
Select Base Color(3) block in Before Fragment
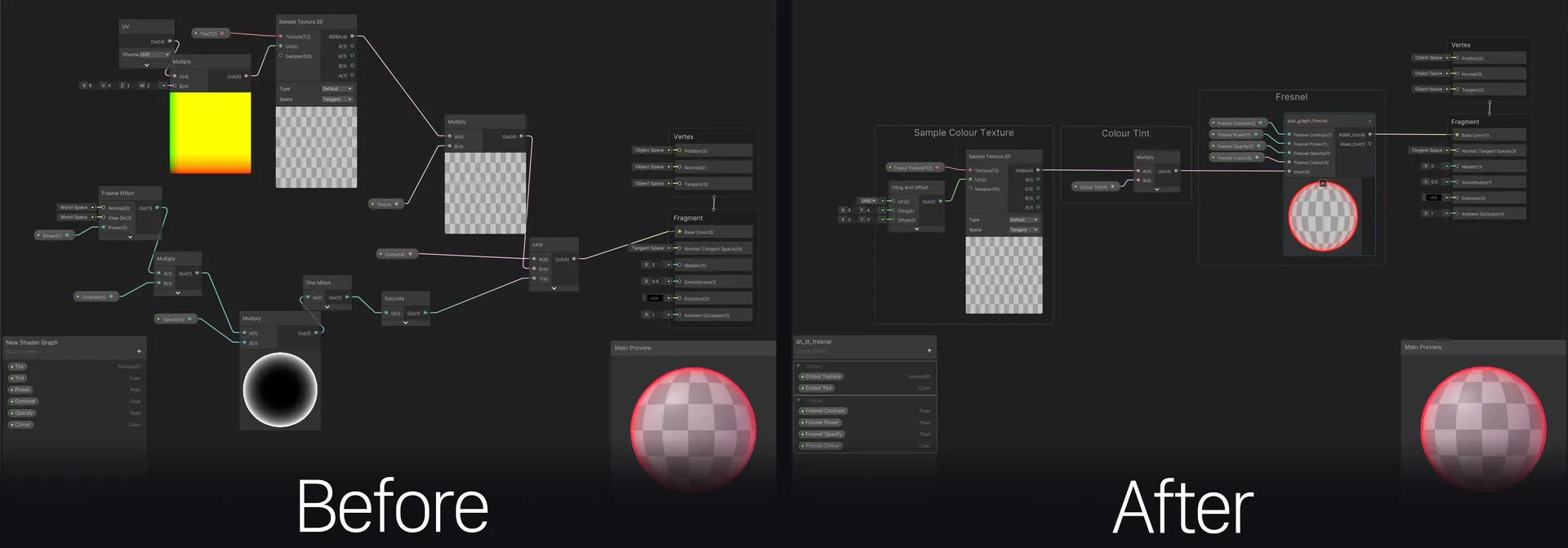713,232
